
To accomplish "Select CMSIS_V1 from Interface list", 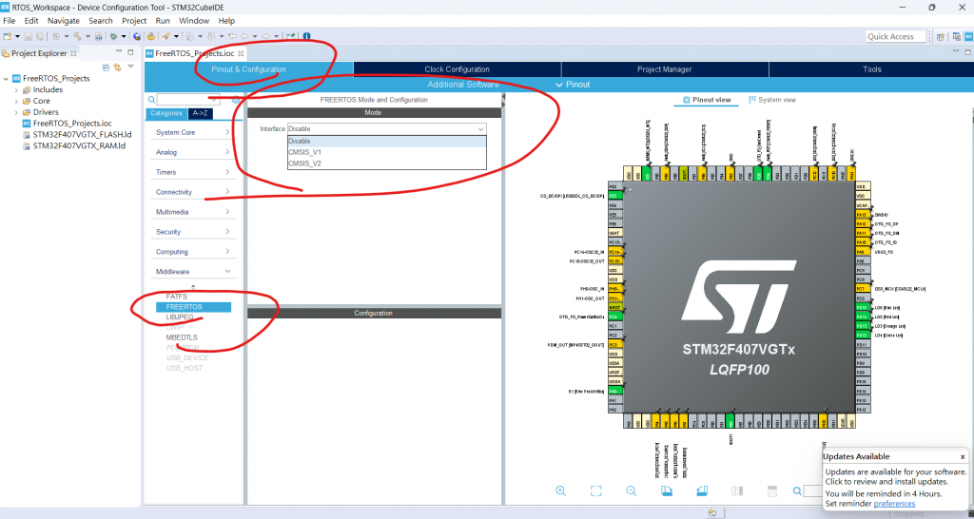I will tap(386, 152).
